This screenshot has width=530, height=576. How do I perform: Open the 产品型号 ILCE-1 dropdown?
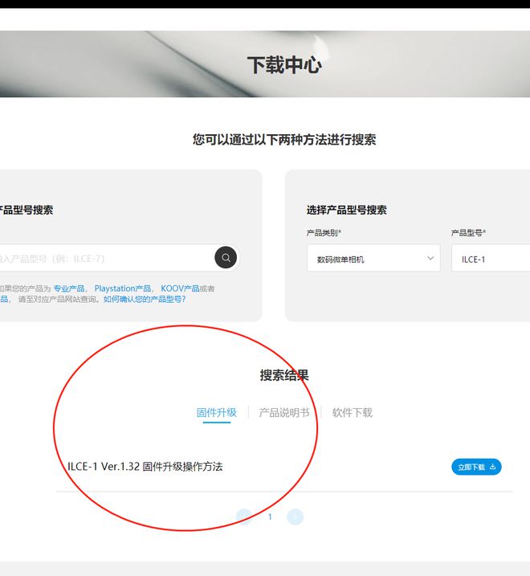(491, 259)
